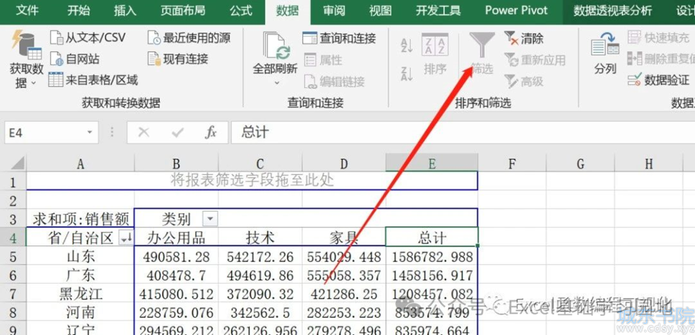695x335 pixels.
Task: Select column B header
Action: 176,164
